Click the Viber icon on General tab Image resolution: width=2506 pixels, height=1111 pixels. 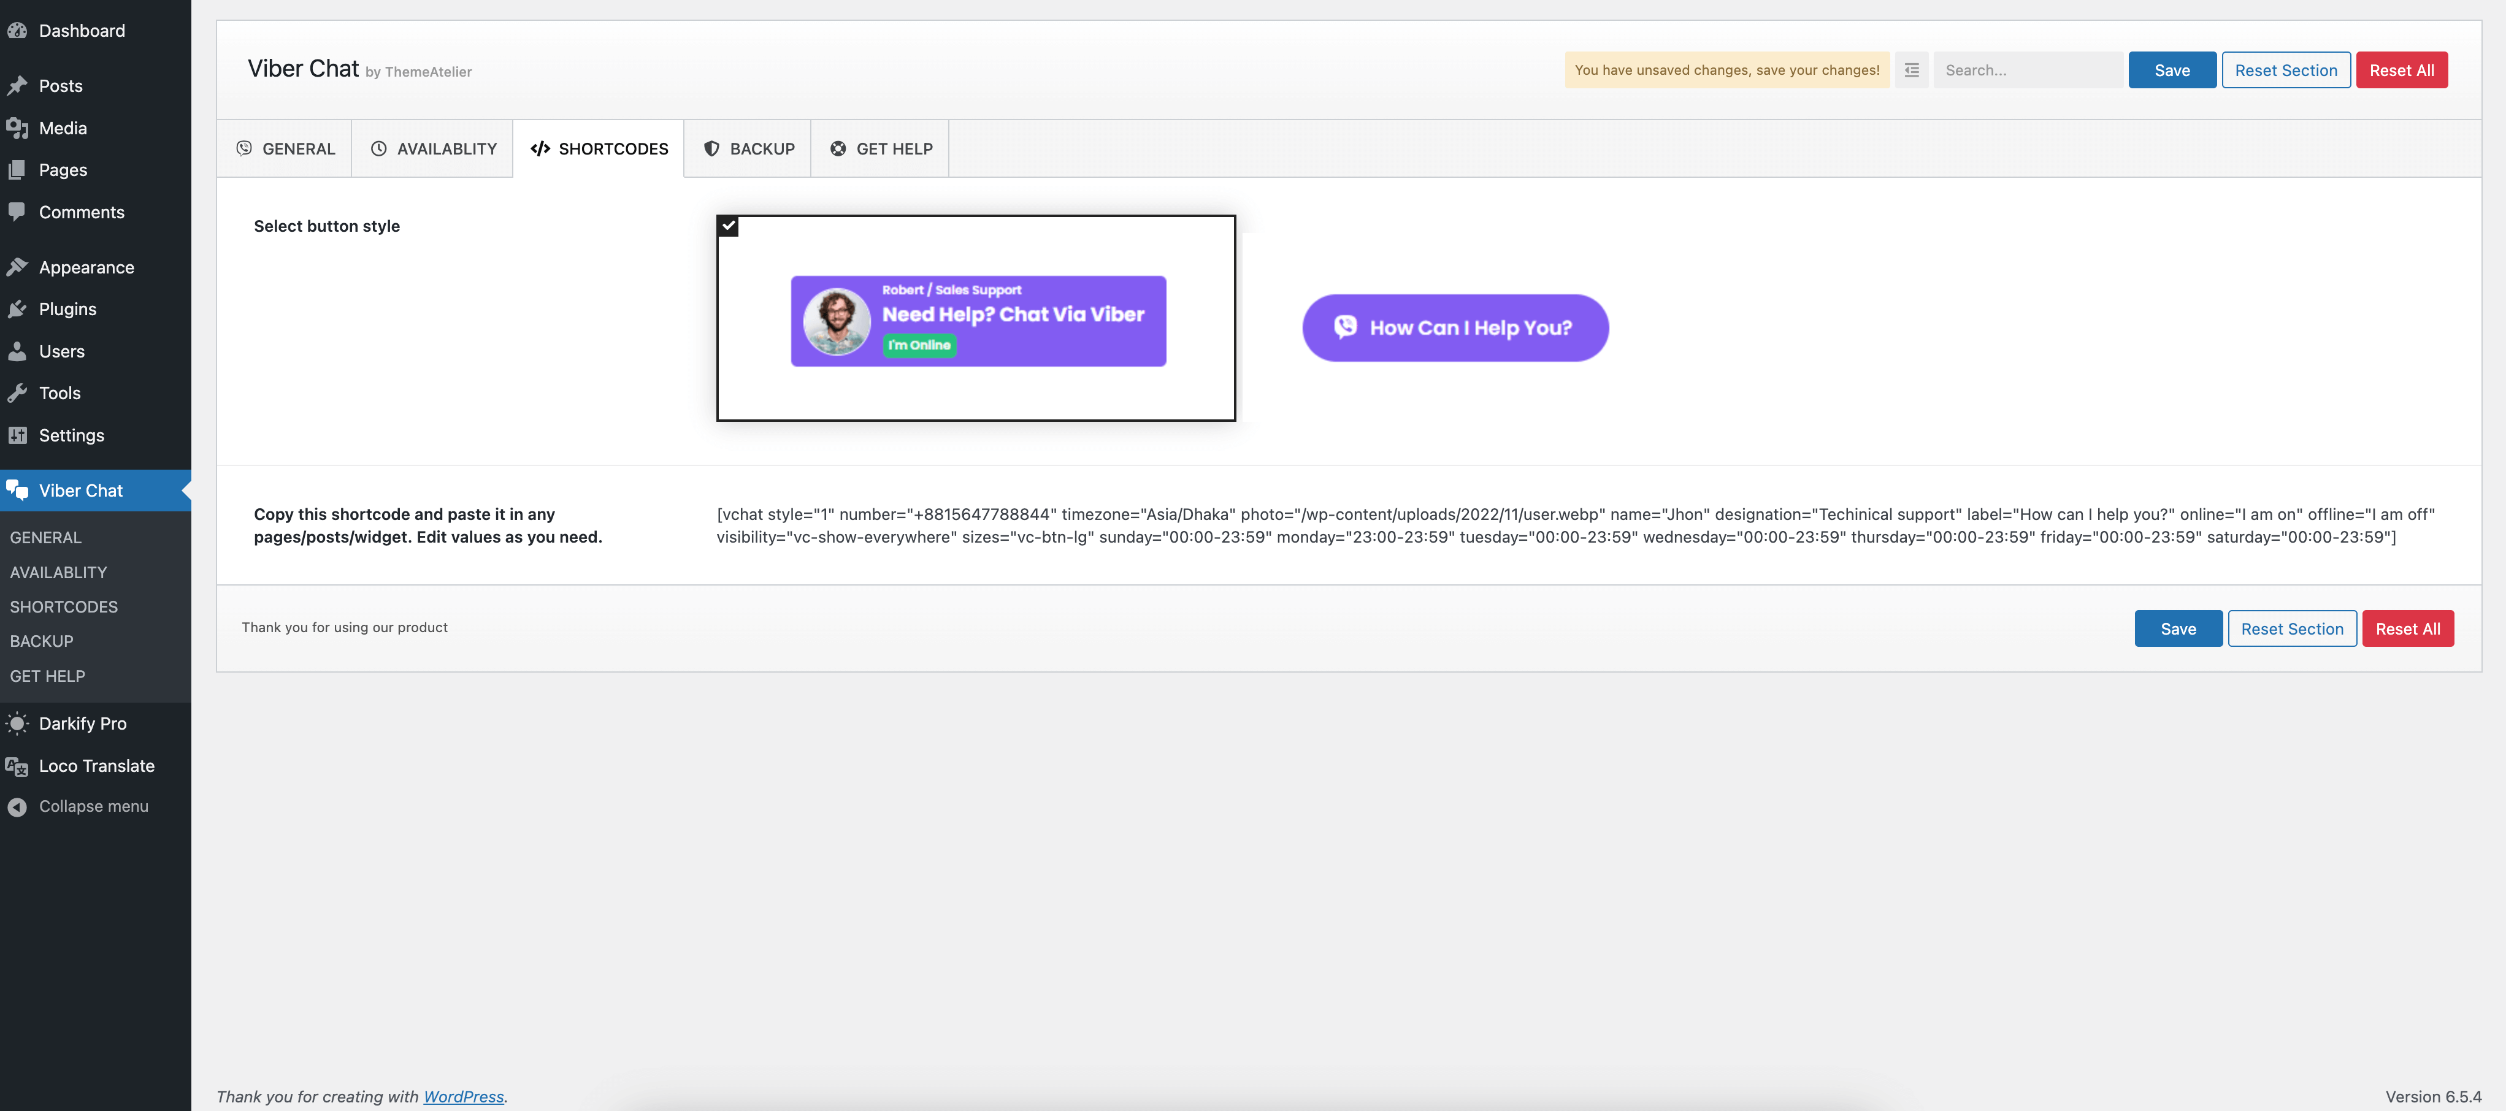(x=244, y=148)
